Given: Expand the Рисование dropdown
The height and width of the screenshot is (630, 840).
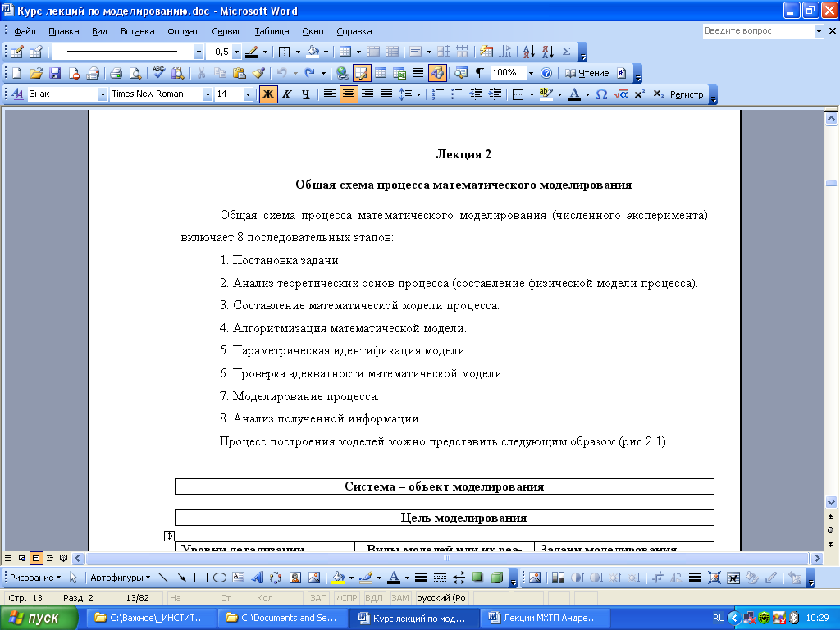Looking at the screenshot, I should point(35,577).
